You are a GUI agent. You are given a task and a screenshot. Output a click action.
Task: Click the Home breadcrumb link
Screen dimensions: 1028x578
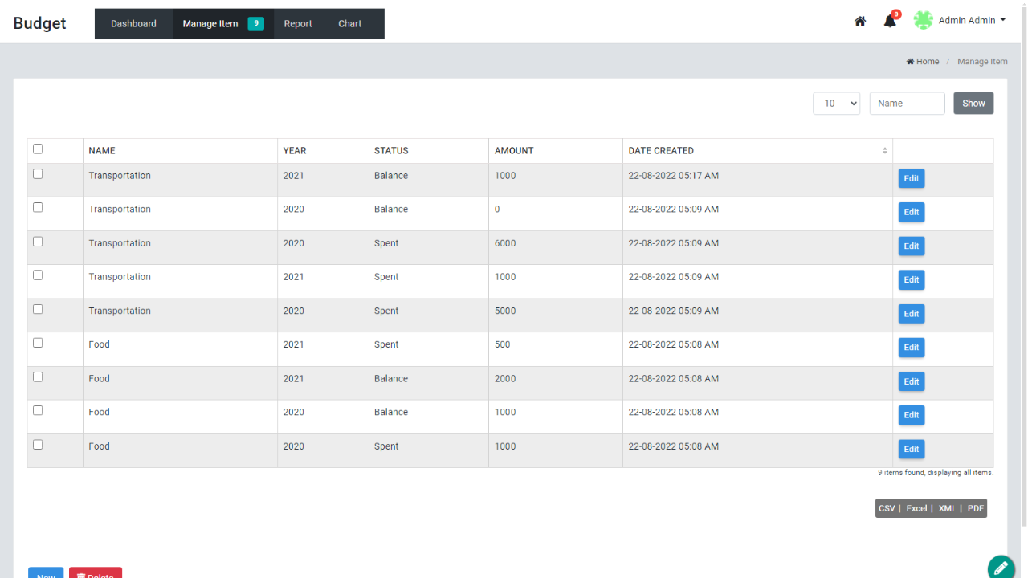(x=923, y=62)
